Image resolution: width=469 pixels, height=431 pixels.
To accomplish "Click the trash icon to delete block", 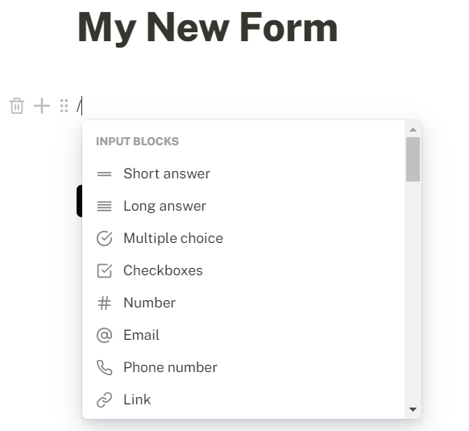I will (17, 106).
